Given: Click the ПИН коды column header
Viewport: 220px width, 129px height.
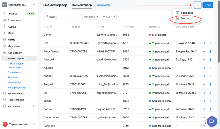Looking at the screenshot, I should click(129, 27).
